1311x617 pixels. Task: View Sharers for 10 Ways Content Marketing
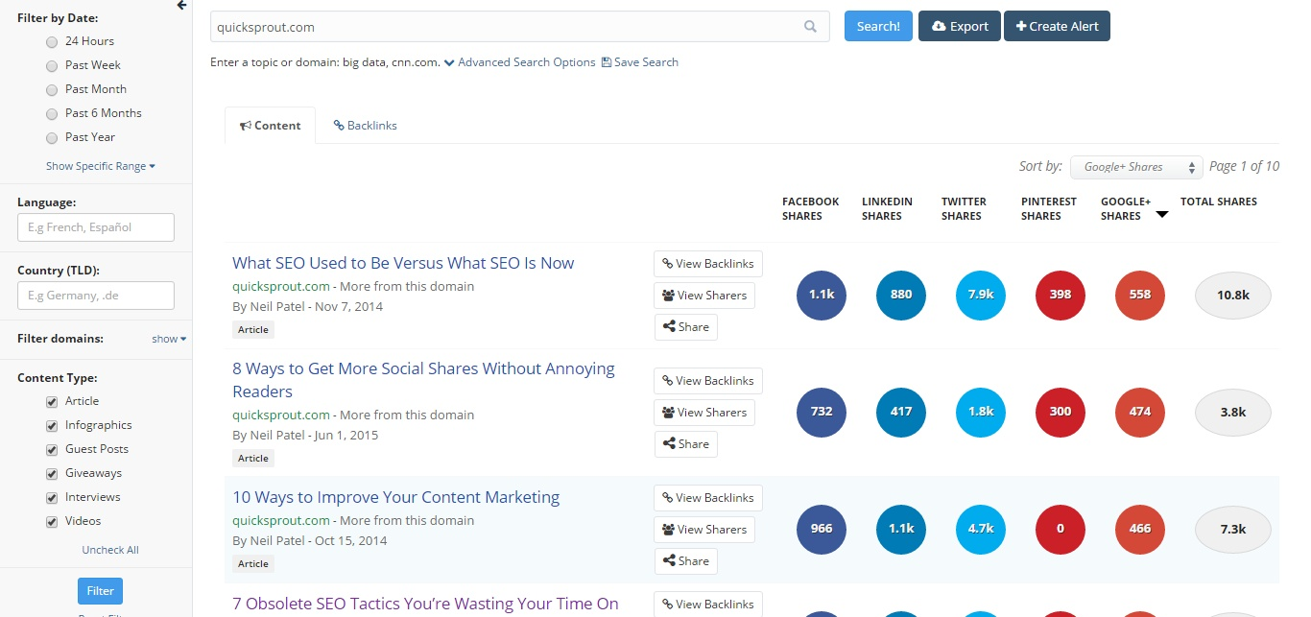pyautogui.click(x=704, y=530)
